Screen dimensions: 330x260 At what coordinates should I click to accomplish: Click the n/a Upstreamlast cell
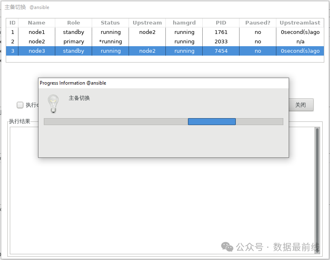(300, 41)
